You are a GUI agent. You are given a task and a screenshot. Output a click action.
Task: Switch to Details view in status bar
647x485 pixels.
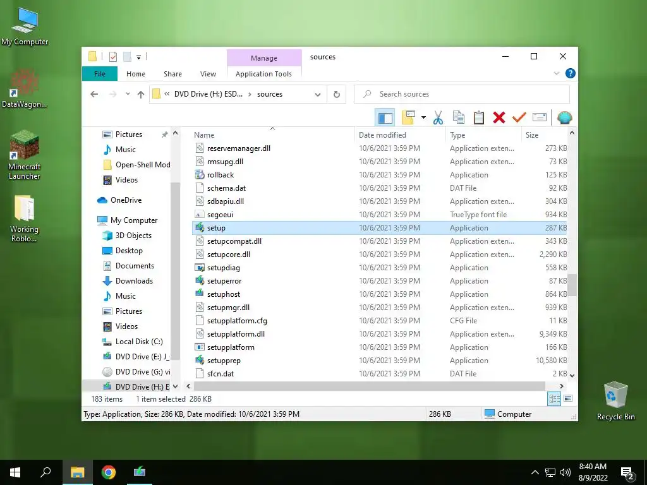(554, 399)
